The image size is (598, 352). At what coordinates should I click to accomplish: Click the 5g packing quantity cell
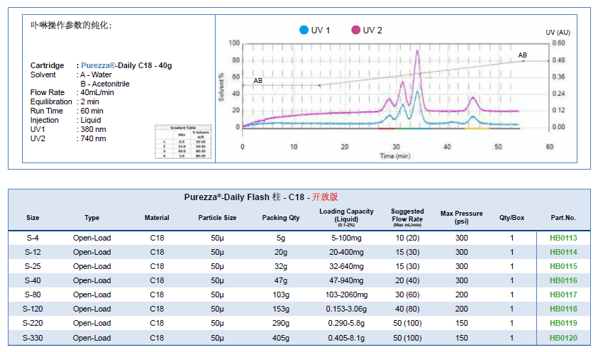(281, 238)
